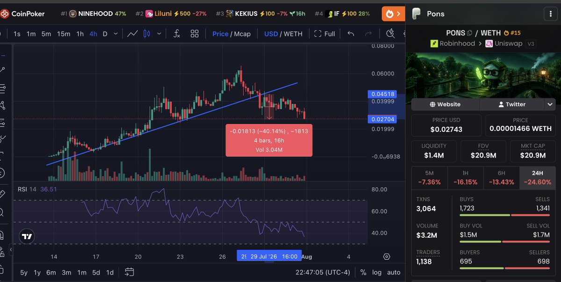Screen dimensions: 561x282
Task: Select the 1h timeframe
Action: 80,34
